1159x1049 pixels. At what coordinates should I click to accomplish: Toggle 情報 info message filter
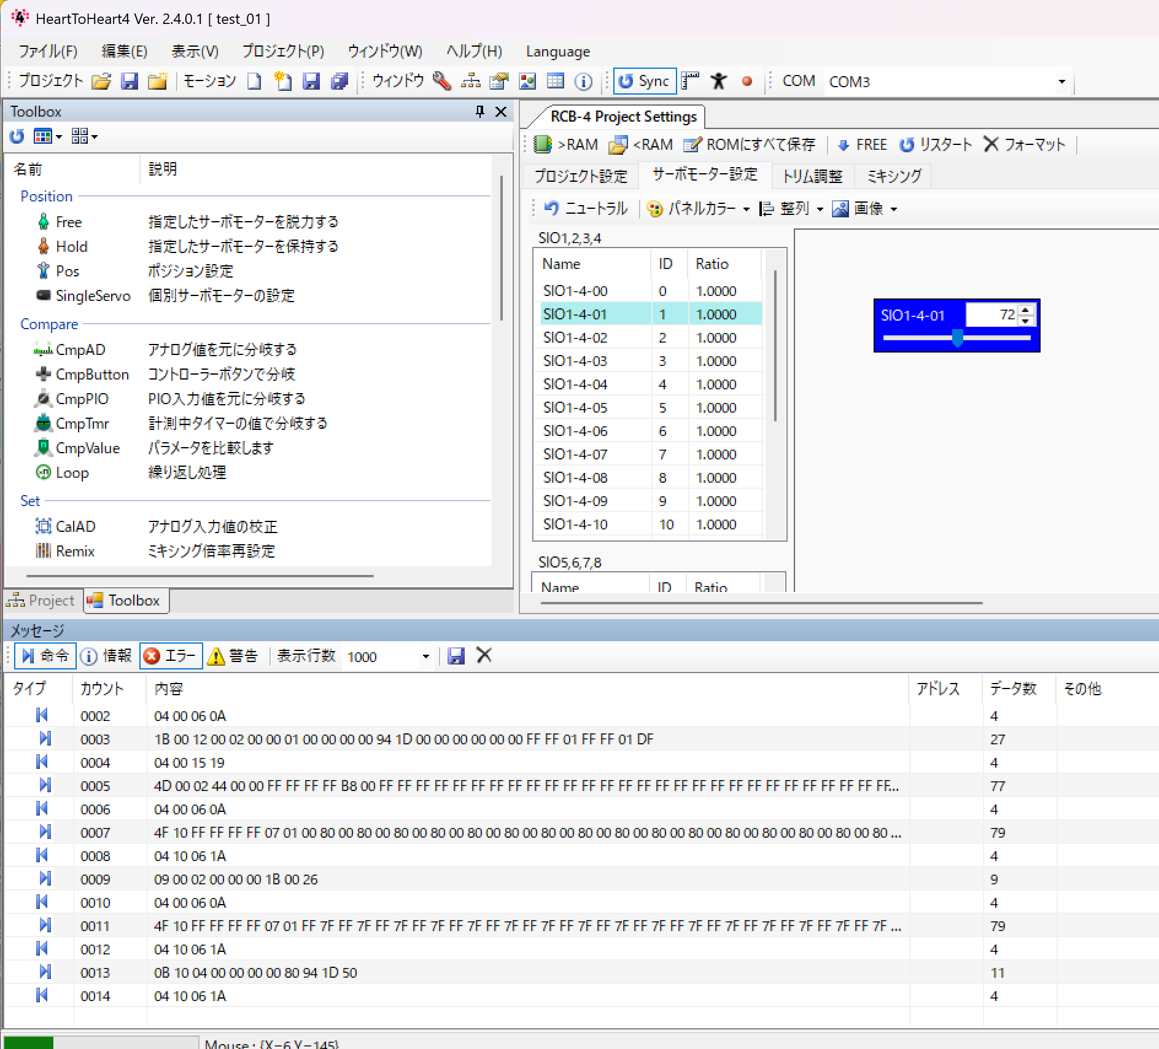[x=107, y=656]
